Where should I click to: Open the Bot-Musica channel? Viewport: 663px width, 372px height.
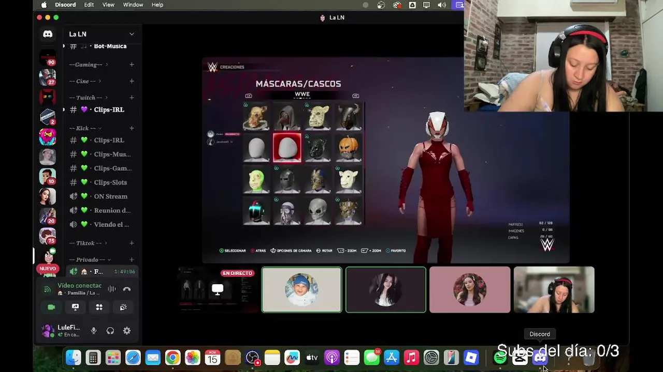102,46
